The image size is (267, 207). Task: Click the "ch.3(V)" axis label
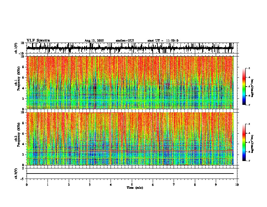[x=16, y=174]
